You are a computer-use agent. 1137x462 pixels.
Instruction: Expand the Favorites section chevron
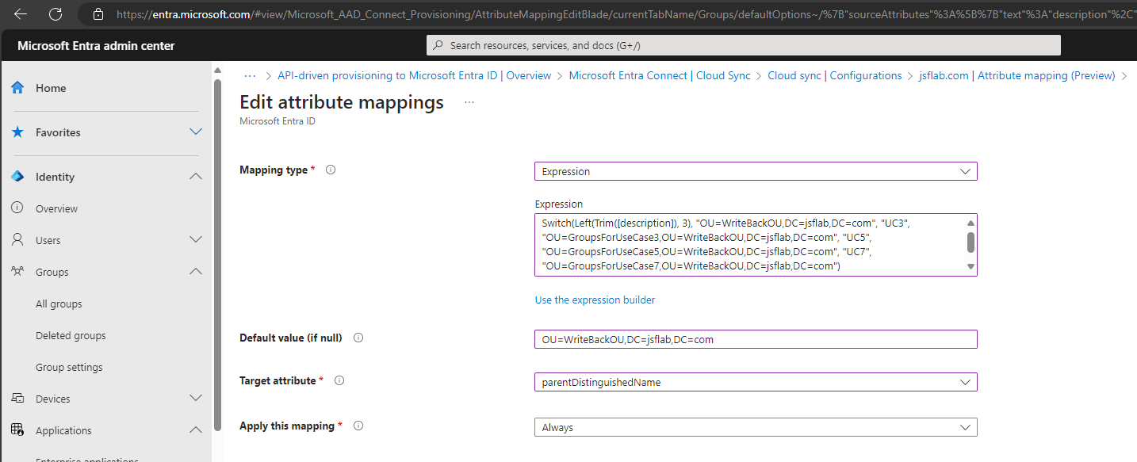[x=196, y=132]
